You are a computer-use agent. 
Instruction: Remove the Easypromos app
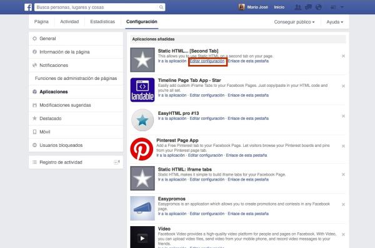pos(343,204)
